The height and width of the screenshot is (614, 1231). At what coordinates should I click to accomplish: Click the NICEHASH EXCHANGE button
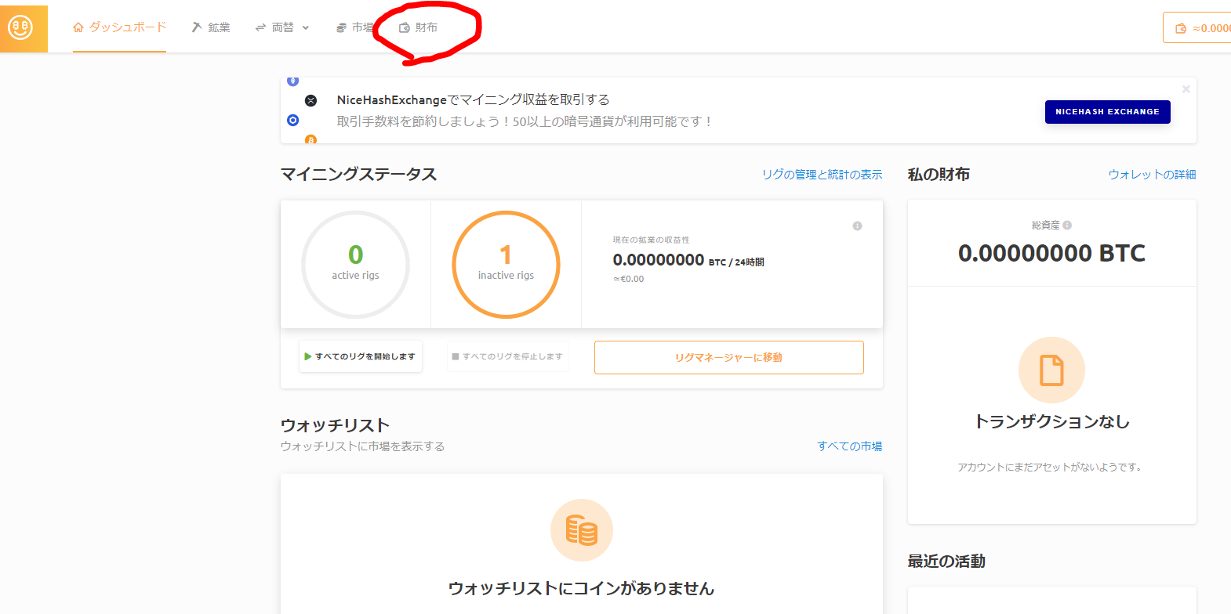pos(1107,112)
